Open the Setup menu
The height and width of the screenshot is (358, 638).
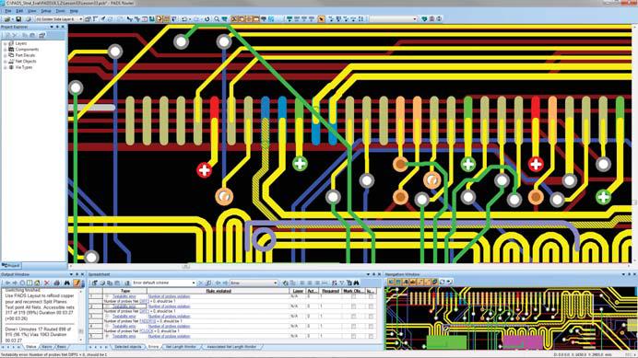coord(46,11)
